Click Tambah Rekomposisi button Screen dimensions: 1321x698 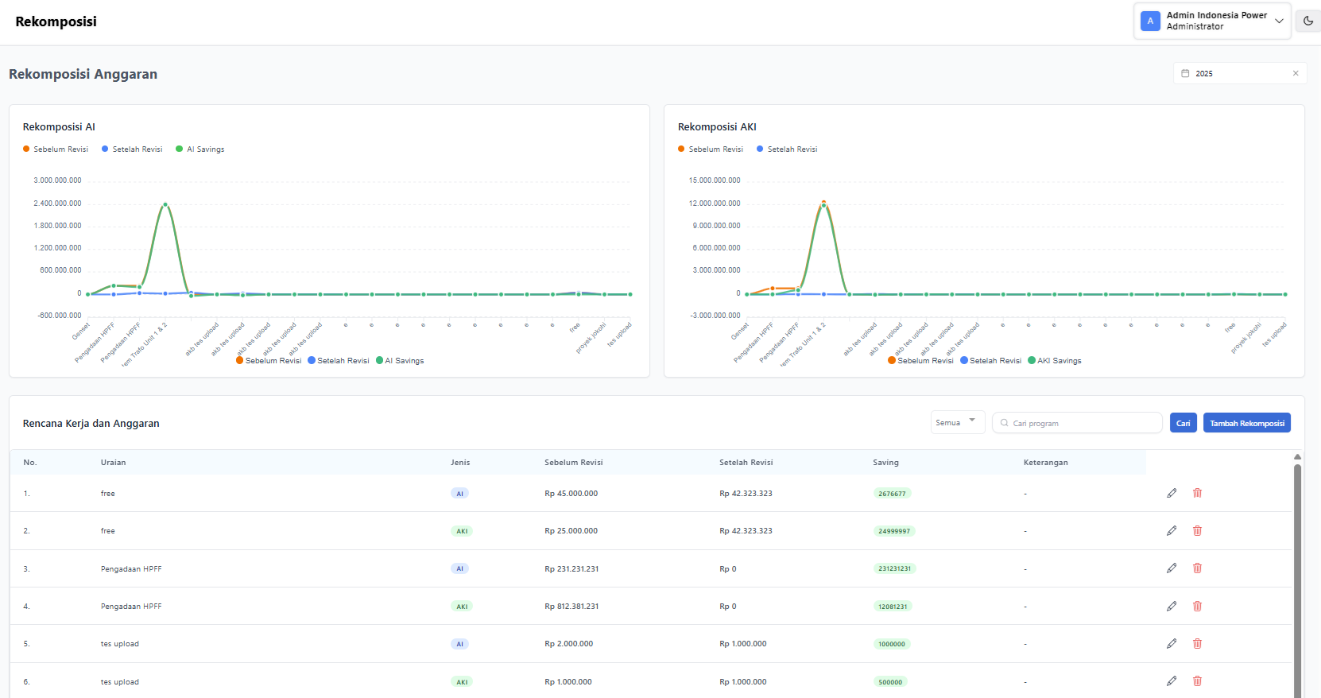[1246, 423]
